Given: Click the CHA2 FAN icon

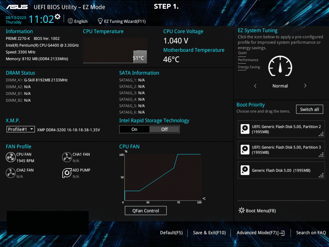Looking at the screenshot, I should pyautogui.click(x=11, y=173).
